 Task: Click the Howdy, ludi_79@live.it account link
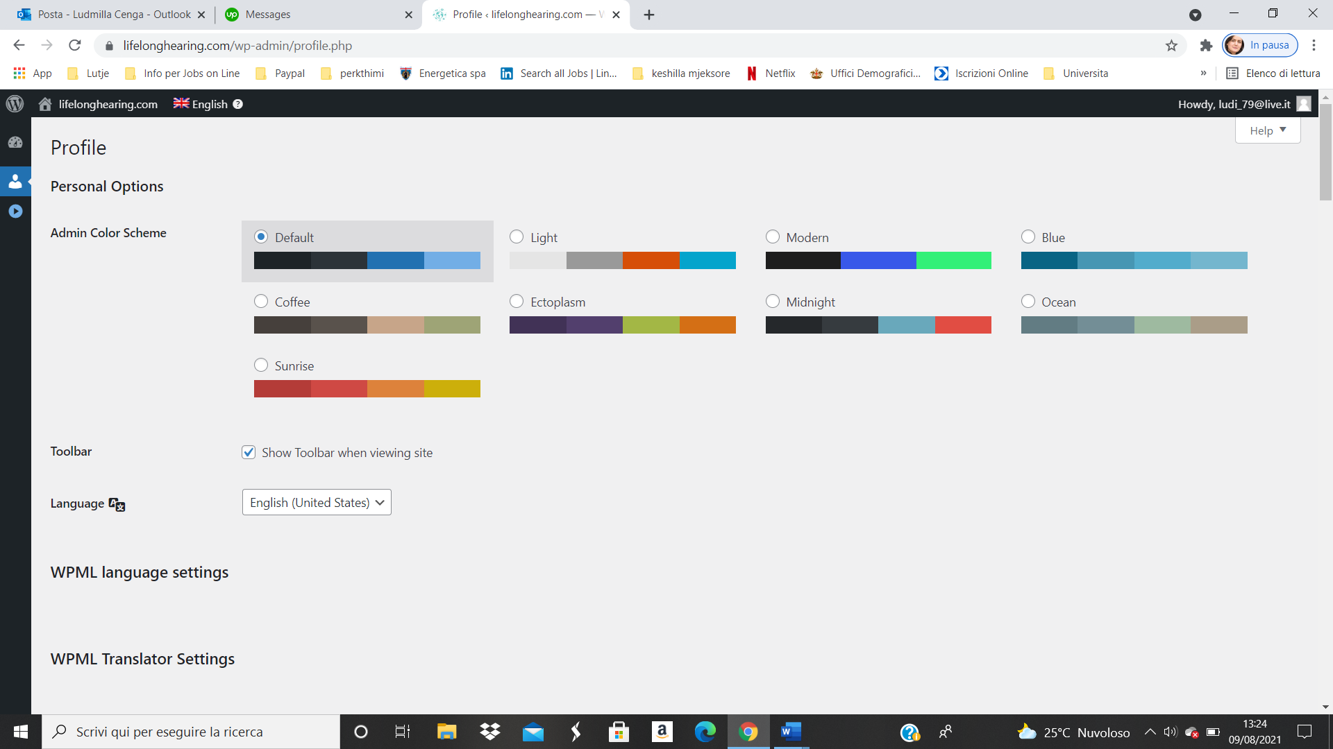coord(1234,104)
